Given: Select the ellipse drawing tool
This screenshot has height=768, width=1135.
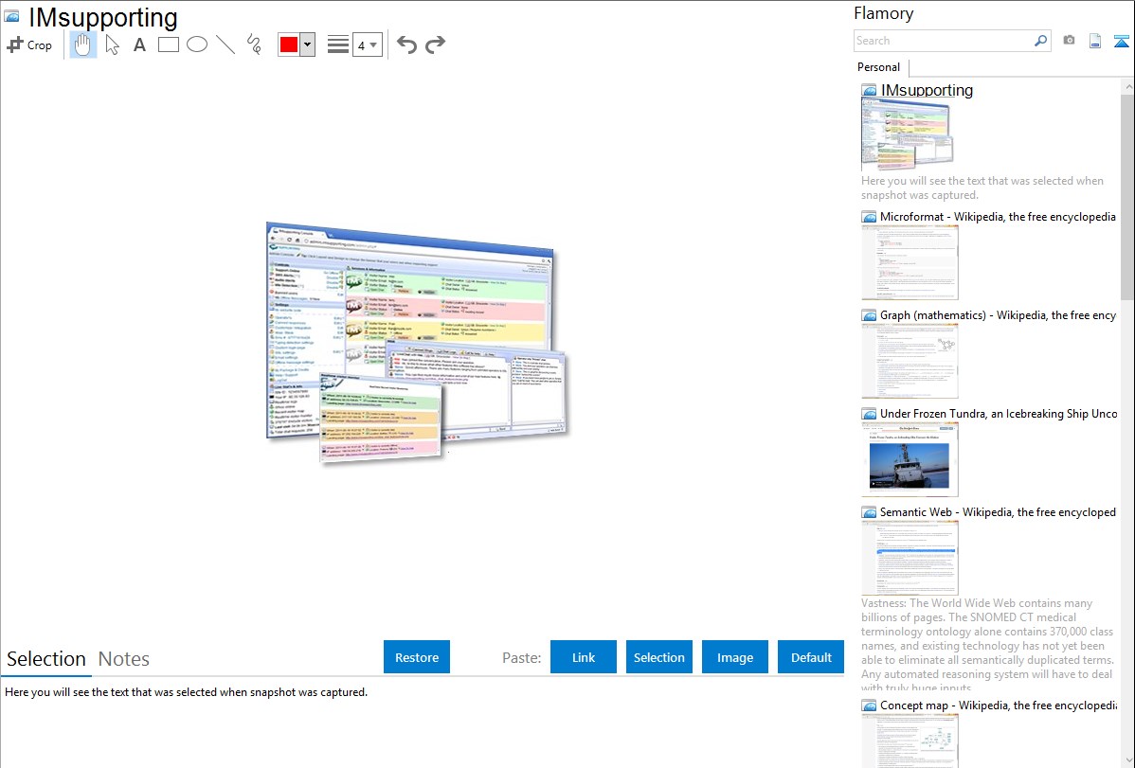Looking at the screenshot, I should [x=197, y=45].
